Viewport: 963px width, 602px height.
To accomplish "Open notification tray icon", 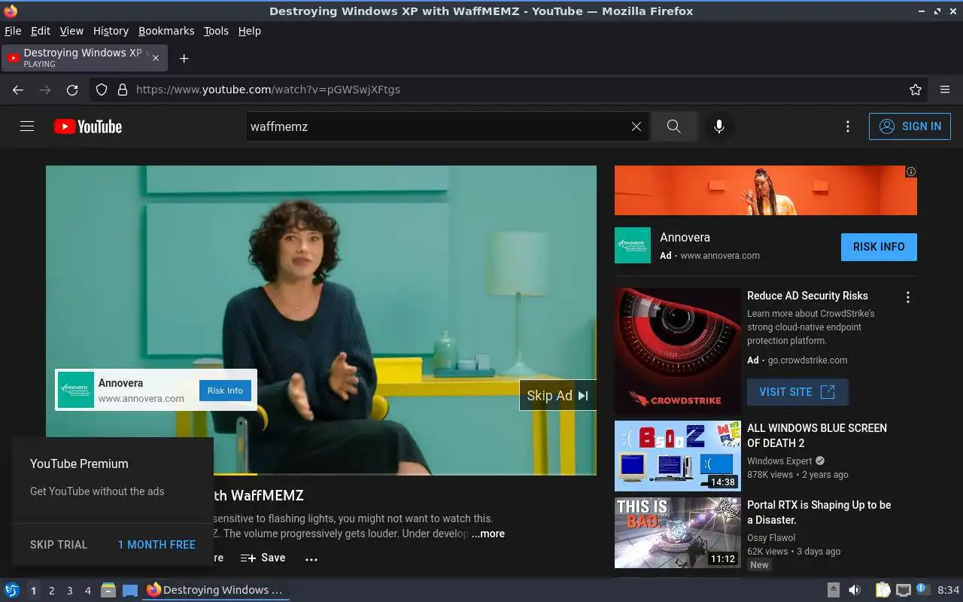I will pyautogui.click(x=922, y=590).
